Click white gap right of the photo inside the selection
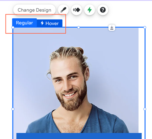 click(142, 78)
